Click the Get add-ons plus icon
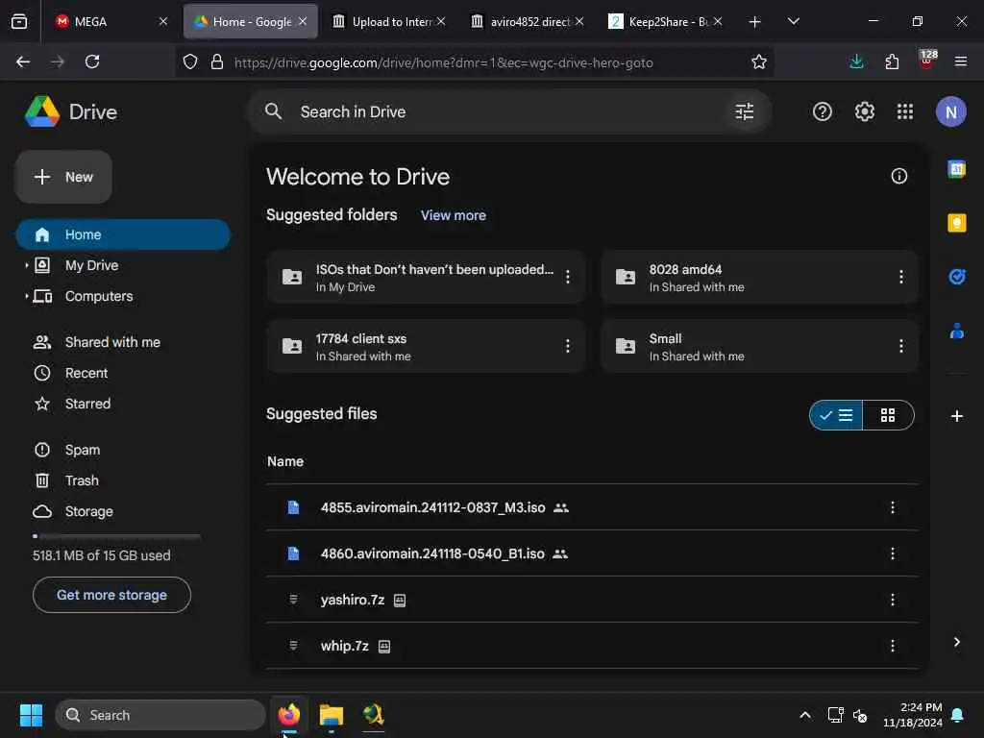This screenshot has height=738, width=984. [956, 416]
